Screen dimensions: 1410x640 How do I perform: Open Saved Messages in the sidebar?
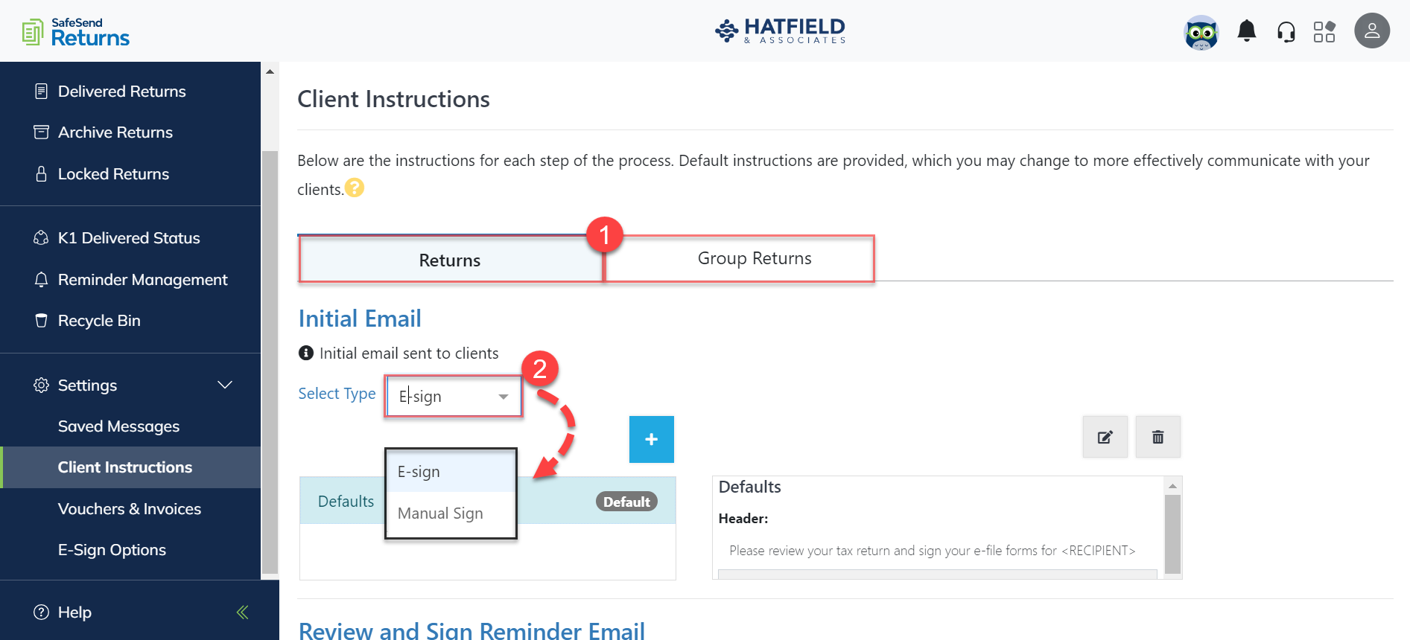[x=118, y=426]
